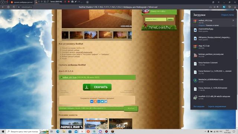Open the elgg-4.2.3.zip download entry
238x134 pixels.
coord(213,47)
